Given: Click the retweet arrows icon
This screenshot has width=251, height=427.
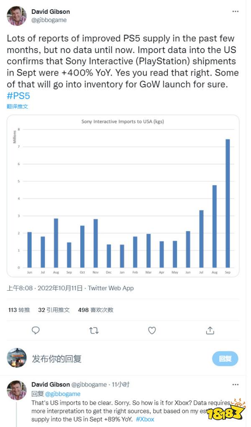Looking at the screenshot, I should tap(94, 330).
